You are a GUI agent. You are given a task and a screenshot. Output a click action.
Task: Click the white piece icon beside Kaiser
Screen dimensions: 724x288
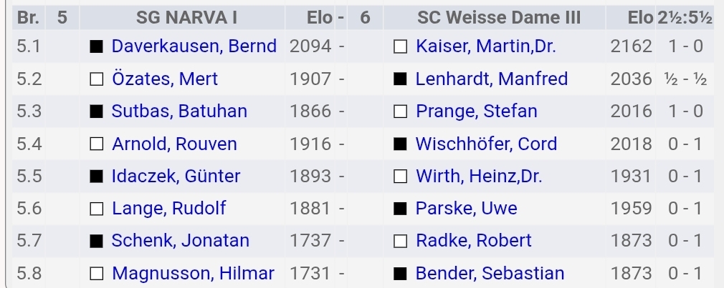point(401,47)
